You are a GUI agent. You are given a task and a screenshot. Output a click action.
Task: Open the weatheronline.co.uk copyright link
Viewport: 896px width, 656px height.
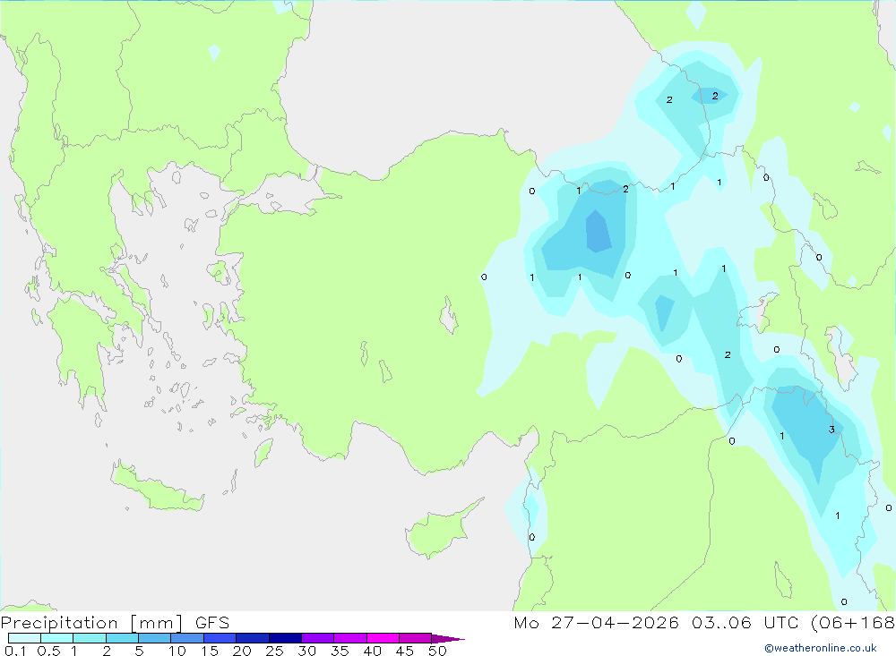[821, 648]
